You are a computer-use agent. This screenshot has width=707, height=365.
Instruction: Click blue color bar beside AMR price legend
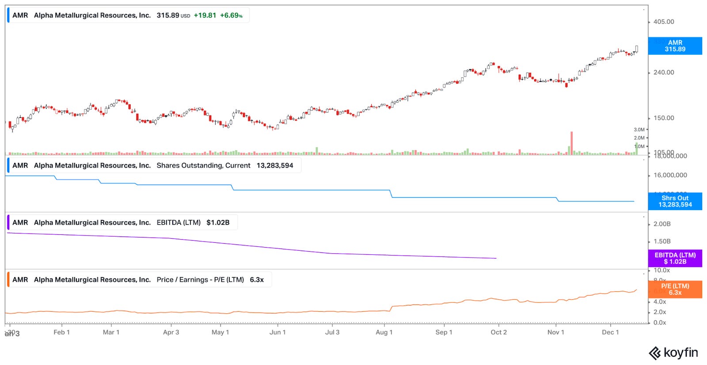click(x=8, y=15)
